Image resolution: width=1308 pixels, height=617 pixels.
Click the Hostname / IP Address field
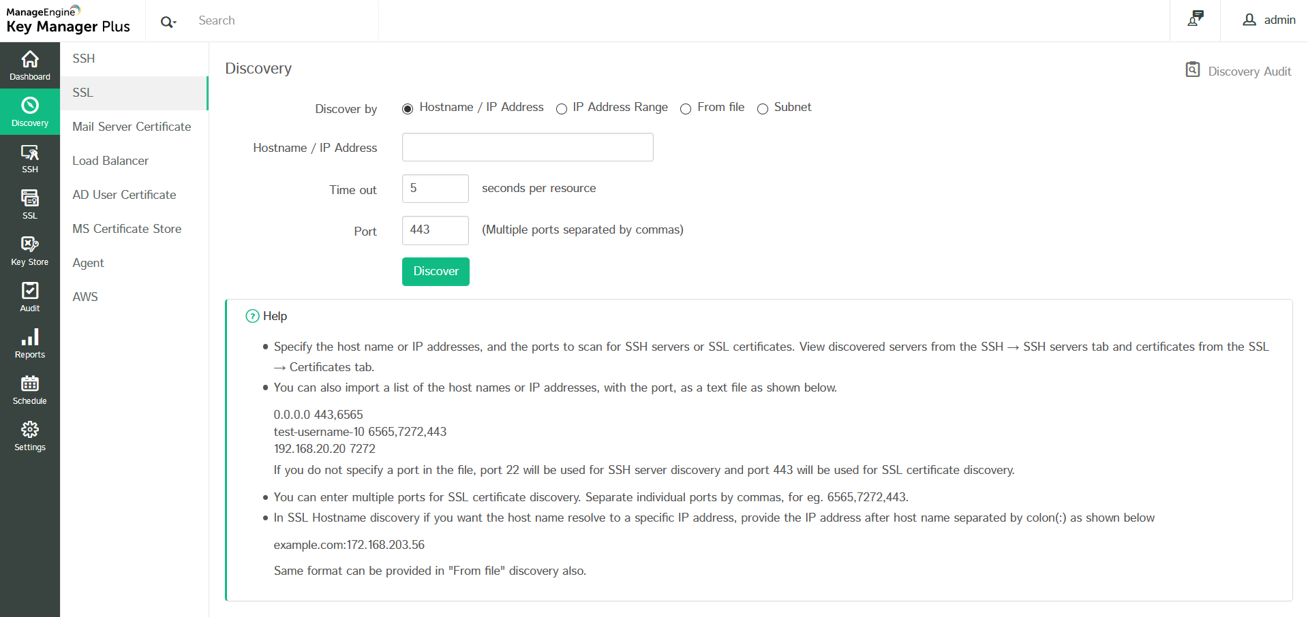point(528,147)
